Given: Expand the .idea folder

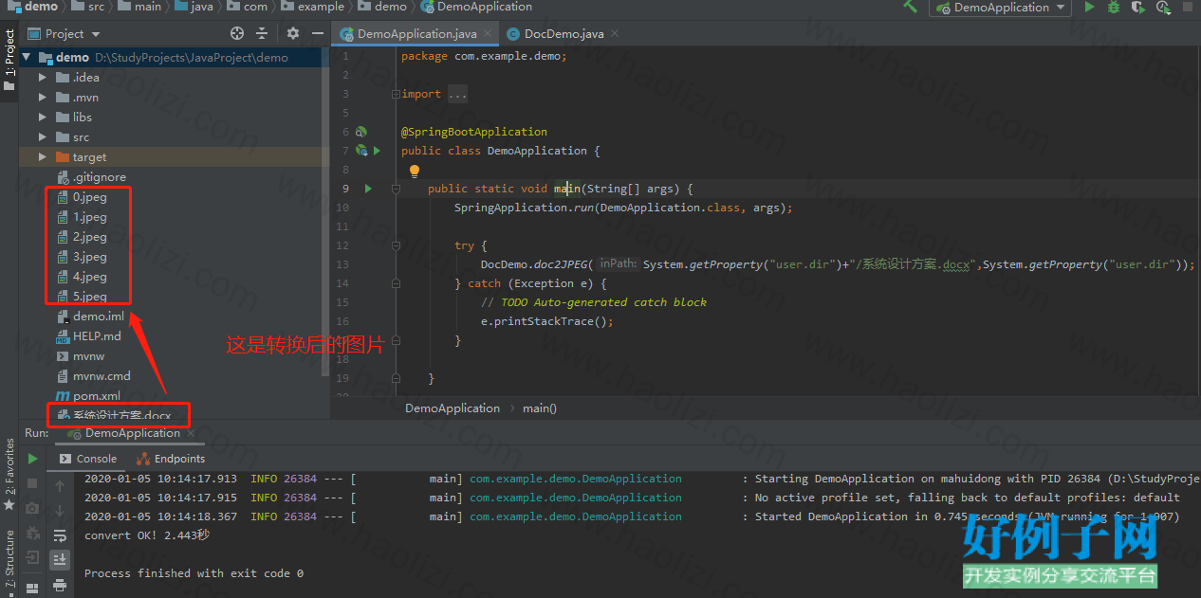Looking at the screenshot, I should click(43, 78).
